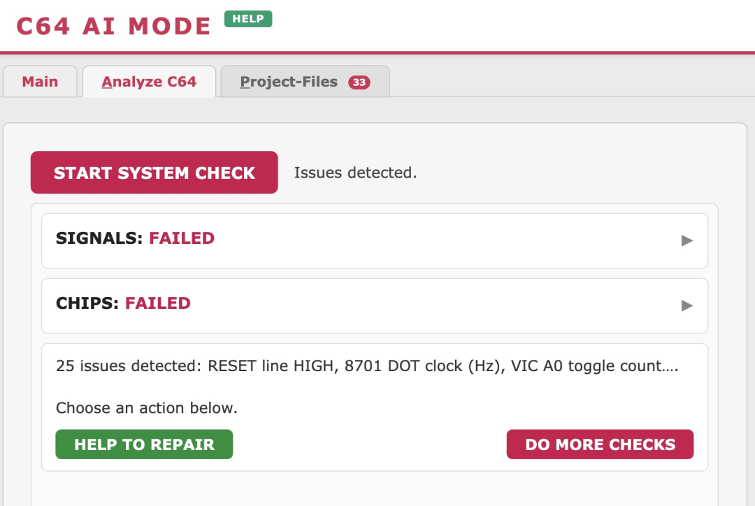Click the red FAILED status beside SIGNALS
Viewport: 755px width, 506px height.
(x=182, y=238)
